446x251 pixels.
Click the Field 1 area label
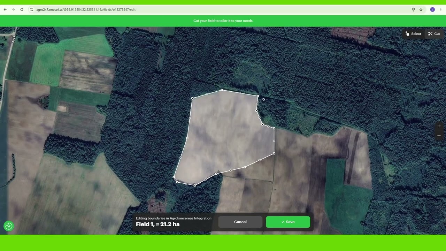[158, 224]
